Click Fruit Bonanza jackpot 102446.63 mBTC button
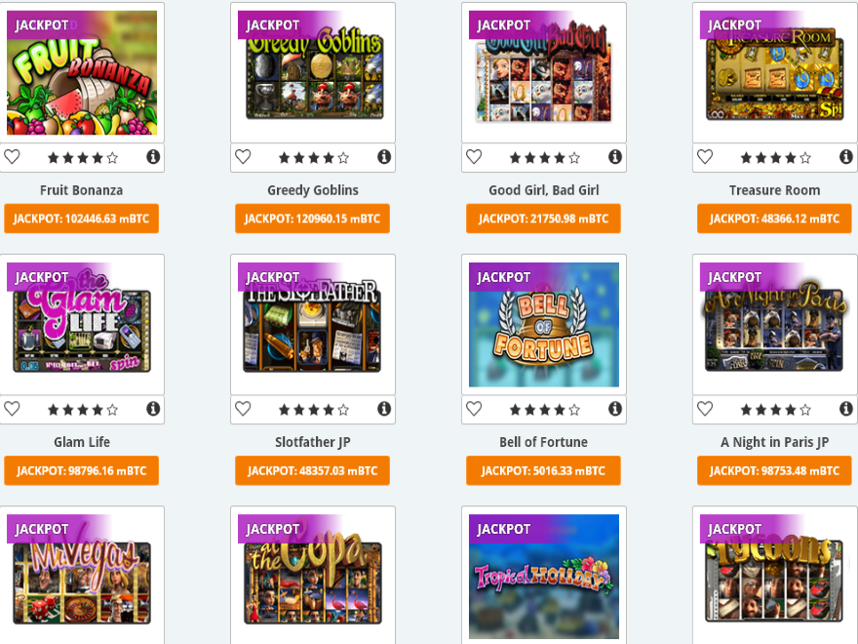Screen dimensions: 858x644 click(82, 219)
